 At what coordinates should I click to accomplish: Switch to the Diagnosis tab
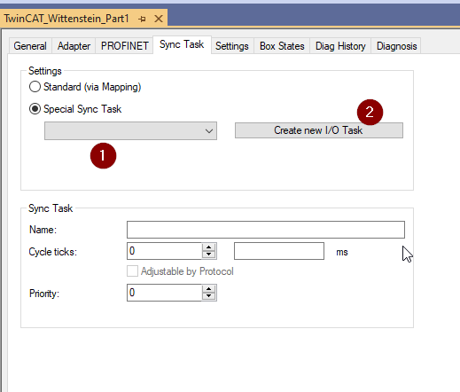[396, 46]
